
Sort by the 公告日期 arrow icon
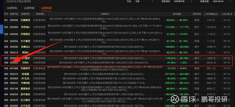pyautogui.click(x=231, y=14)
